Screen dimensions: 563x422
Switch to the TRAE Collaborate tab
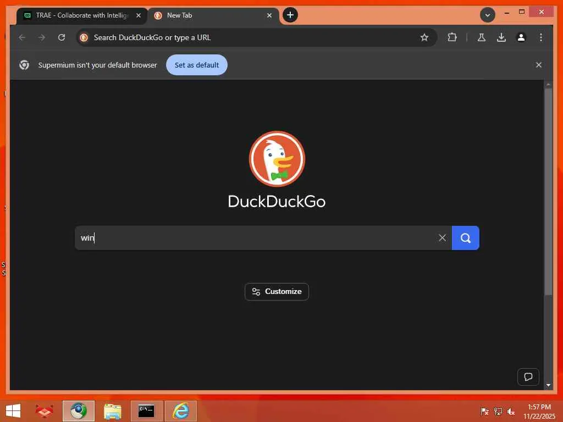(x=82, y=15)
